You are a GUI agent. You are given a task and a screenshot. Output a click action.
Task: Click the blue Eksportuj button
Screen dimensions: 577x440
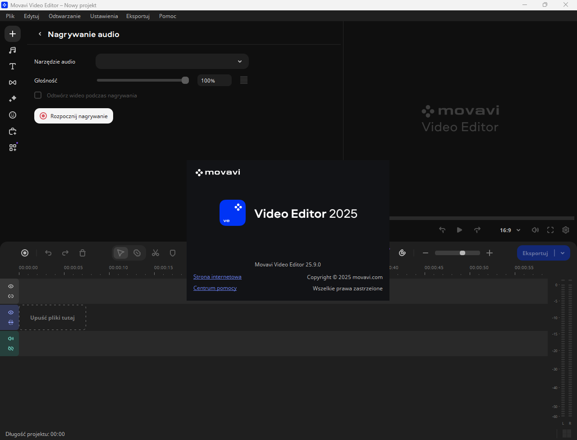point(536,253)
